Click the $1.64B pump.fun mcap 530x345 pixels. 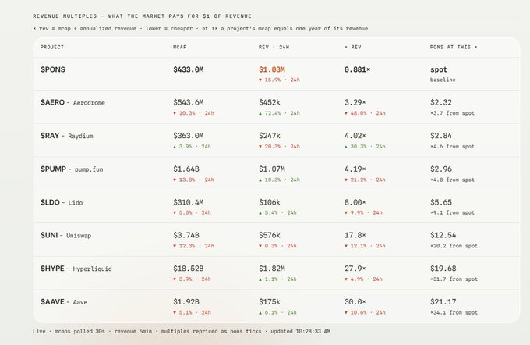[186, 169]
